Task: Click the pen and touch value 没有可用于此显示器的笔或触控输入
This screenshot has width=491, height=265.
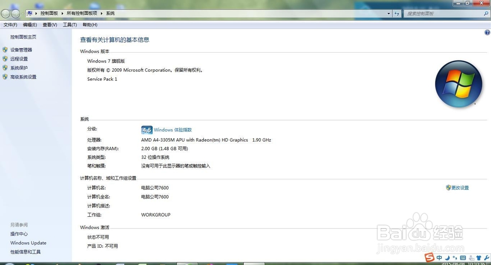Action: point(175,166)
